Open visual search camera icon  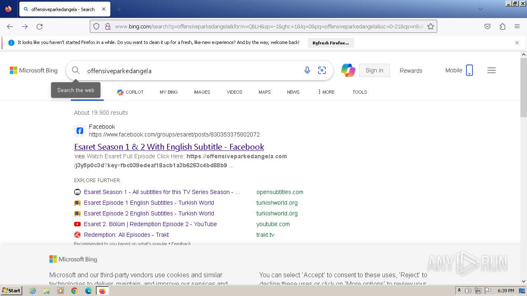pos(322,70)
